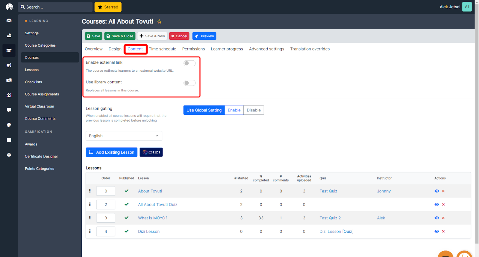479x257 pixels.
Task: Select Use Global Setting for lesson gating
Action: (204, 110)
